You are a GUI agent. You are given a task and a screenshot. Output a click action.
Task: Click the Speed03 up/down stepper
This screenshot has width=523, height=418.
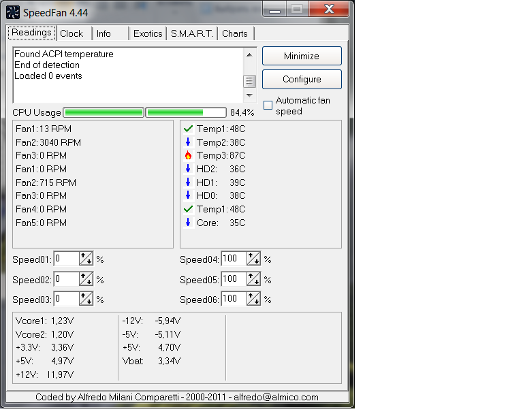(x=86, y=299)
